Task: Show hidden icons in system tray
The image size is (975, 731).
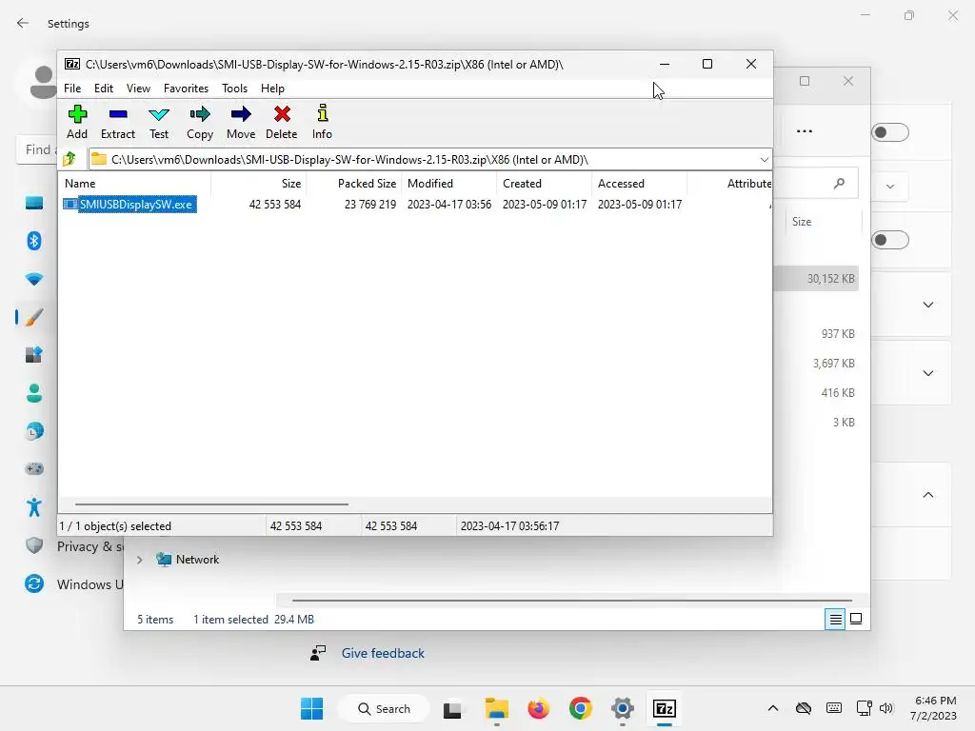Action: pyautogui.click(x=773, y=708)
